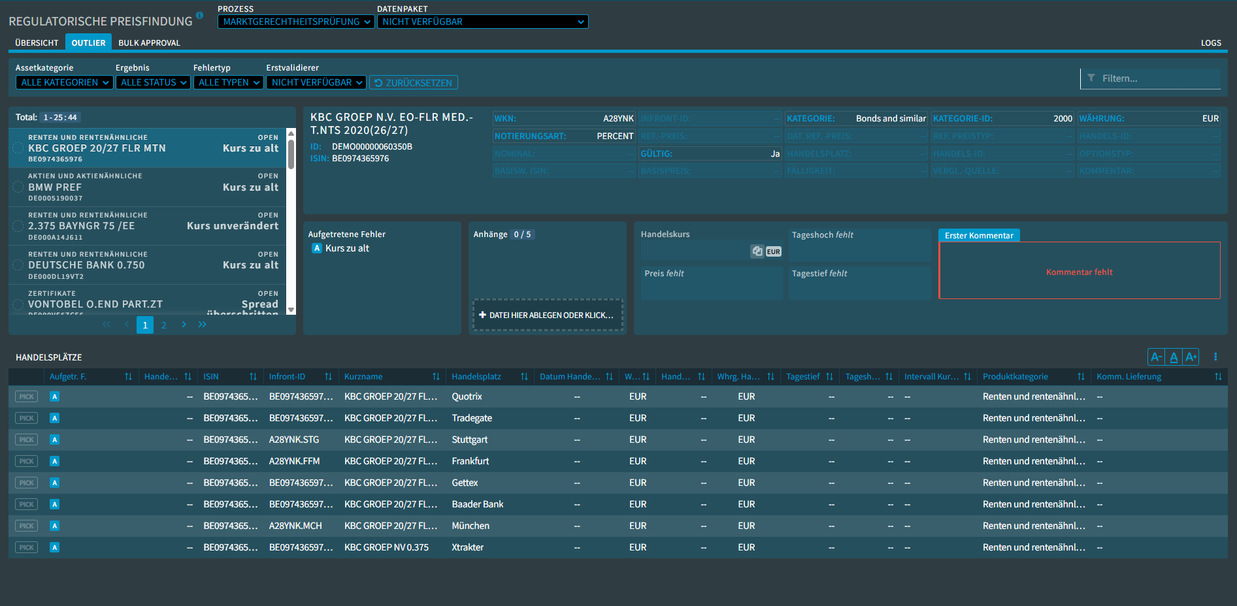Click PICK button for Xtrakter row
The height and width of the screenshot is (606, 1237).
(x=26, y=547)
